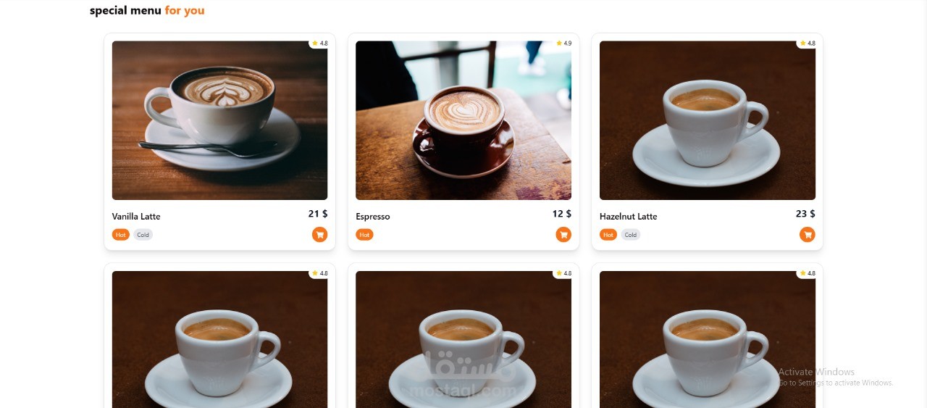Viewport: 927px width, 408px height.
Task: Click star rating on second-row right card
Action: coord(808,273)
